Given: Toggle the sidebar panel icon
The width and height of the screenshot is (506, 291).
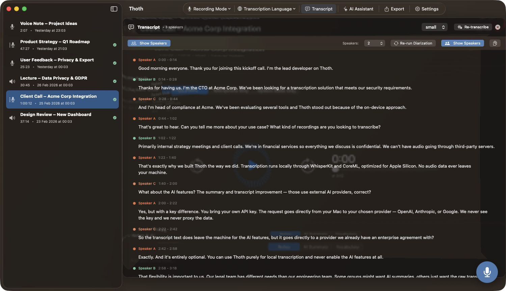Looking at the screenshot, I should (x=114, y=9).
